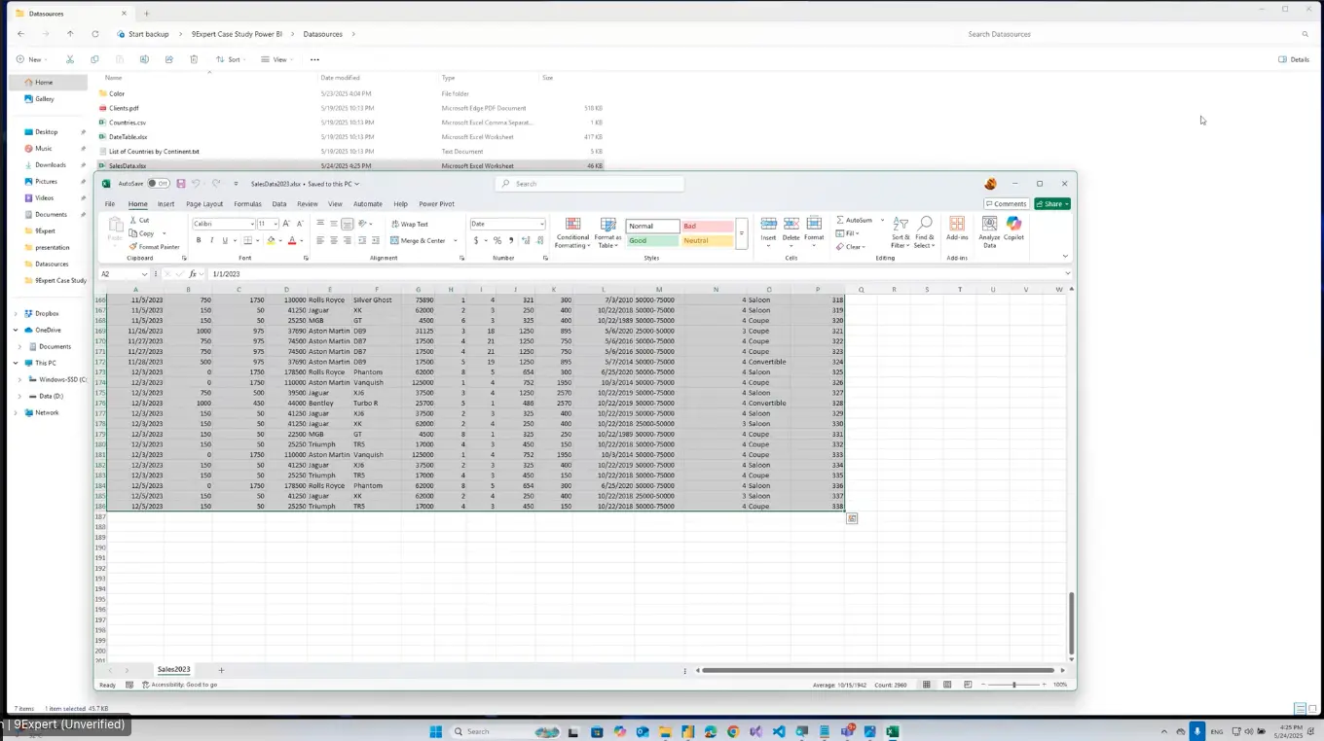The height and width of the screenshot is (741, 1324).
Task: Expand the Name Box dropdown arrow
Action: click(144, 274)
